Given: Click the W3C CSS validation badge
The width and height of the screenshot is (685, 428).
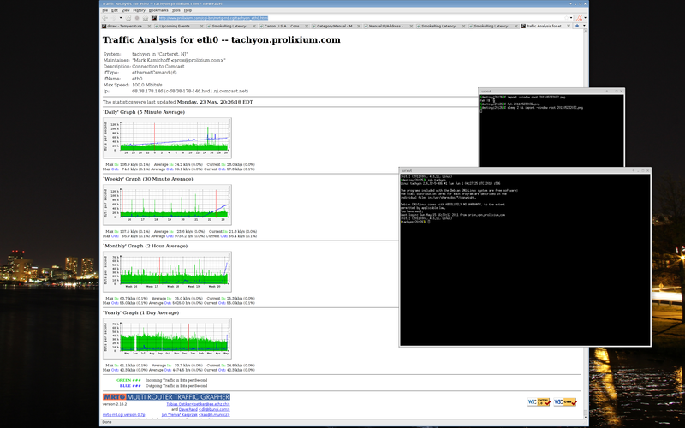Looking at the screenshot, I should click(565, 401).
